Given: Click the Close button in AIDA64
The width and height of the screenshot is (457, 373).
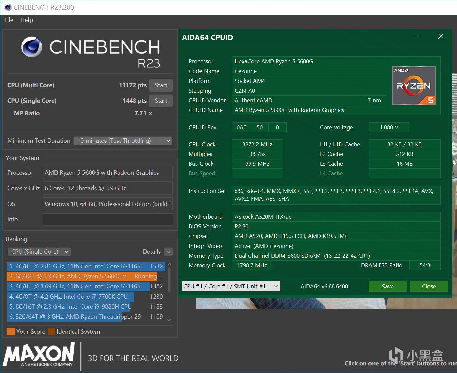Looking at the screenshot, I should pos(429,286).
